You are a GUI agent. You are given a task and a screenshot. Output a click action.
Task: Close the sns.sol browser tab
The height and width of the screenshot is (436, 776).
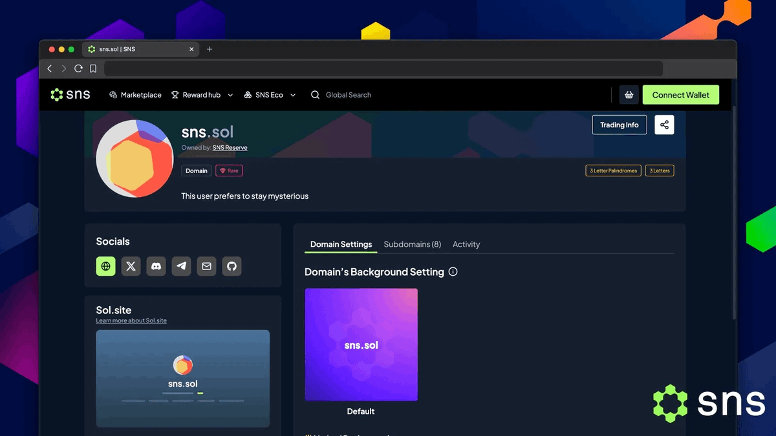[x=191, y=49]
